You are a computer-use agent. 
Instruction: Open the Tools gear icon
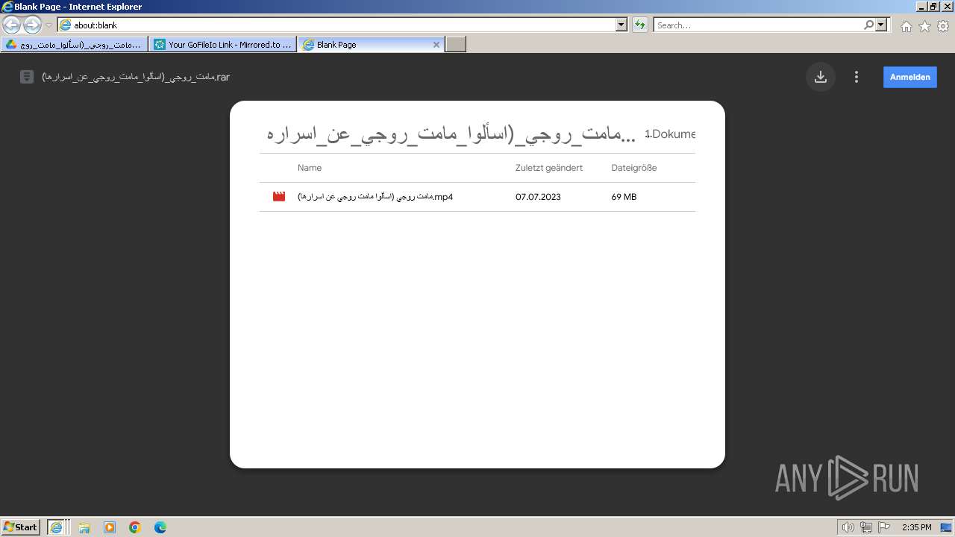click(943, 26)
